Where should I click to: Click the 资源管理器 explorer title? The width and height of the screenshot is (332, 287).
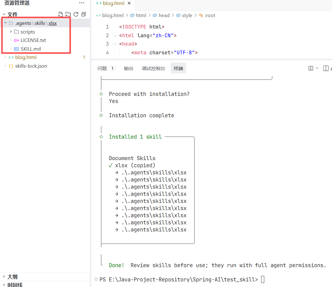tap(17, 3)
